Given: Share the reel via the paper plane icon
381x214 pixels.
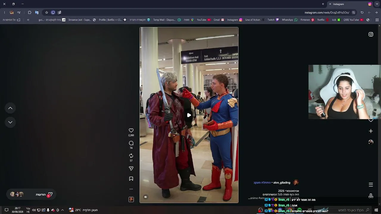Looking at the screenshot, I should pos(131,169).
